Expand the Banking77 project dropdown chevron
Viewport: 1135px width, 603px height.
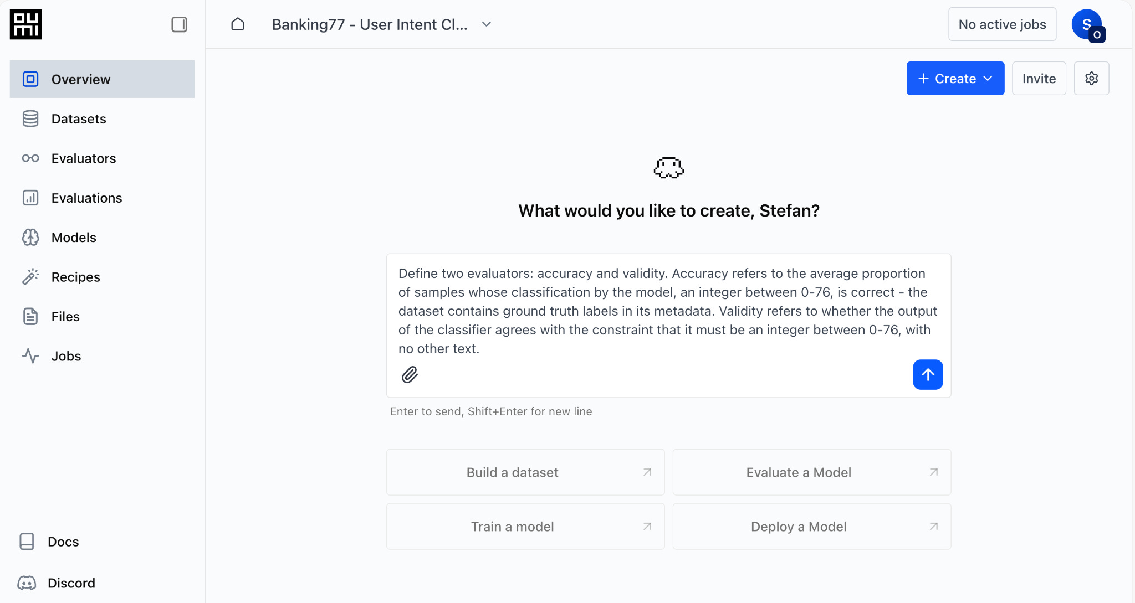point(486,24)
